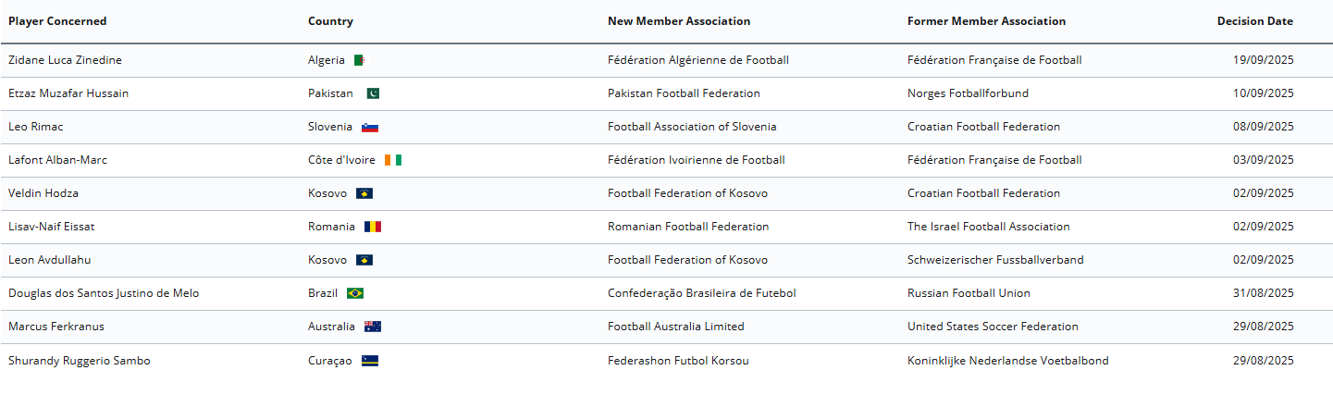Click Kosovo flag in Leon Avdullahu row
Viewport: 1333px width, 395px height.
click(364, 260)
